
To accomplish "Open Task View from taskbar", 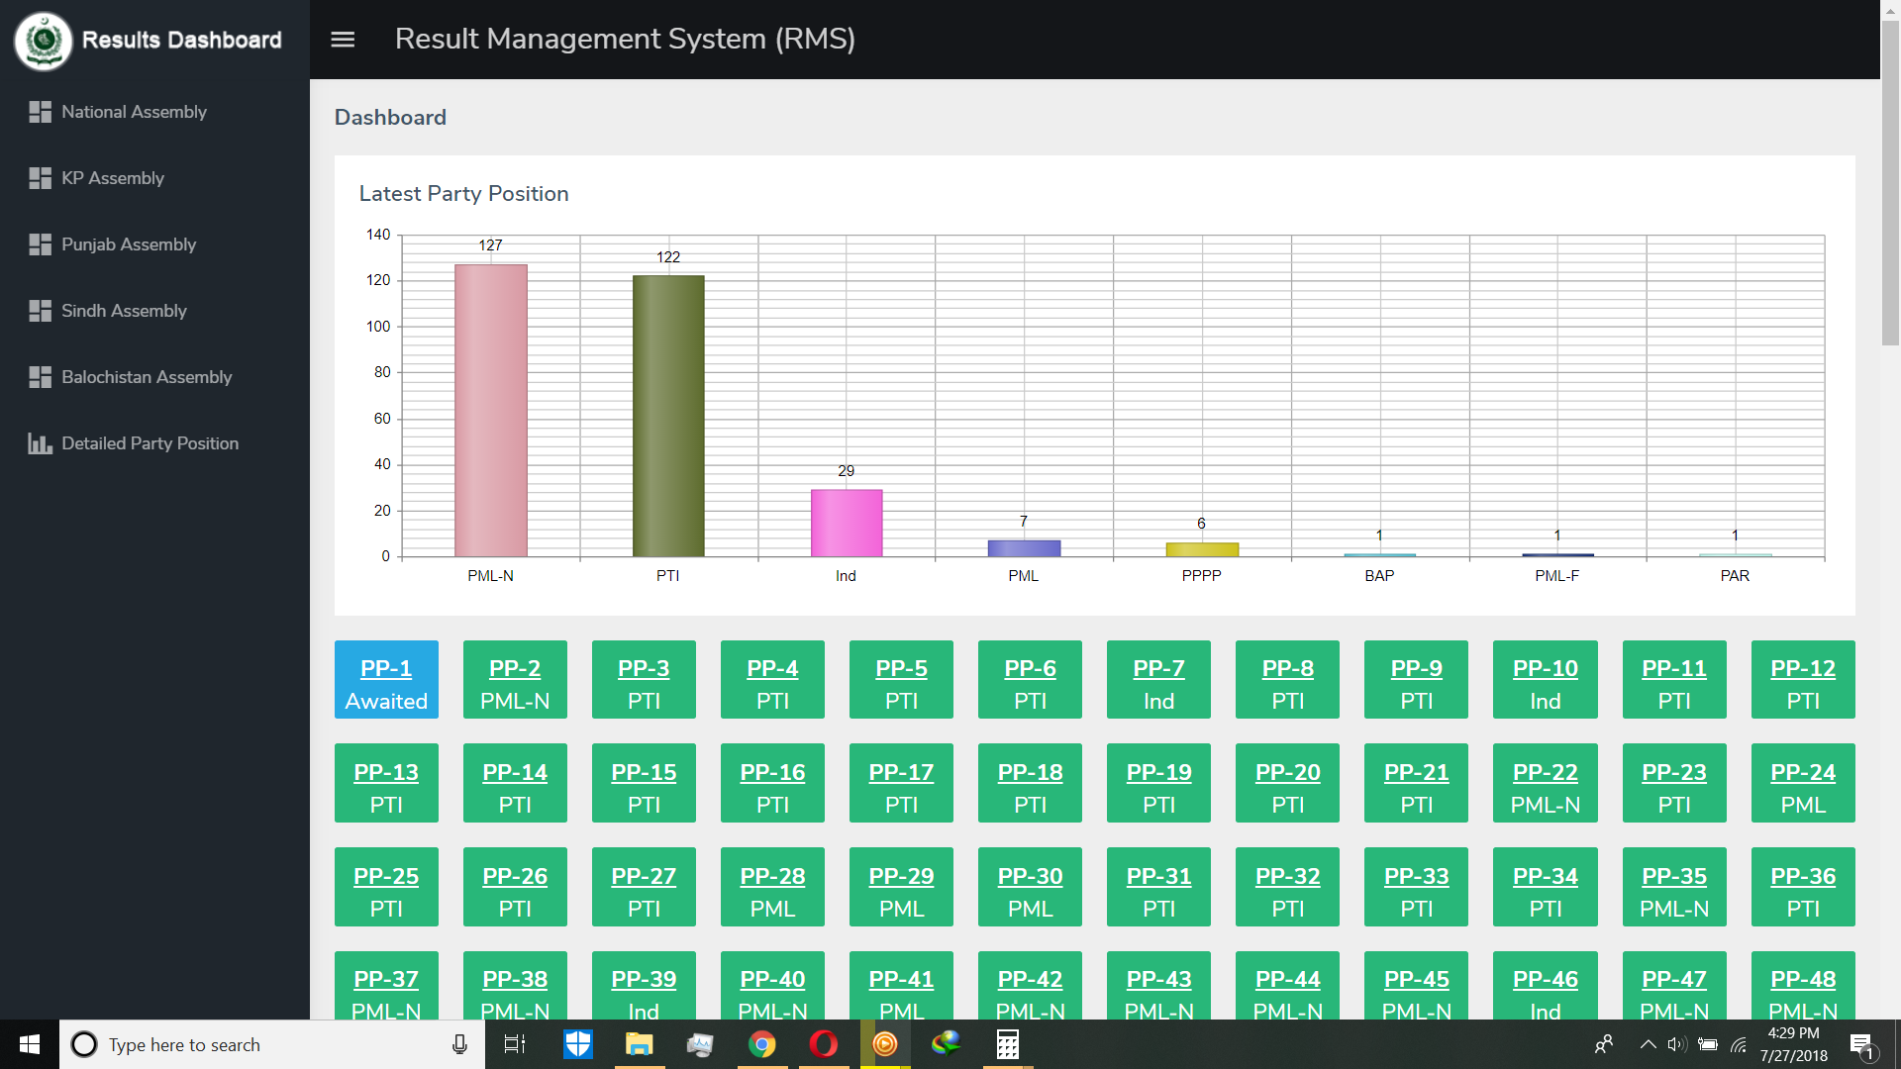I will pos(515,1044).
